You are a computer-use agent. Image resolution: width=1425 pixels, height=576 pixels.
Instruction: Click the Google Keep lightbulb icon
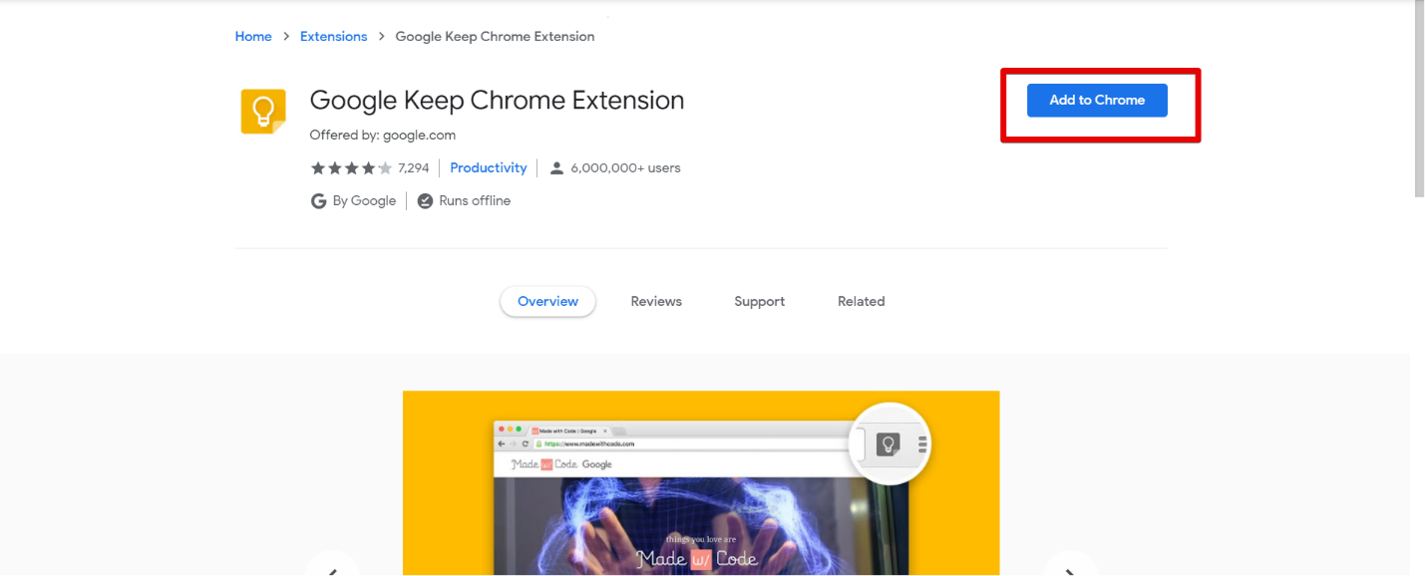pos(263,111)
